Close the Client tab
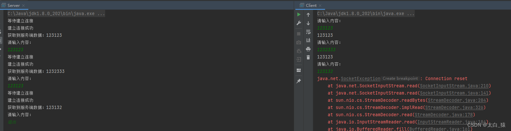 [320, 6]
